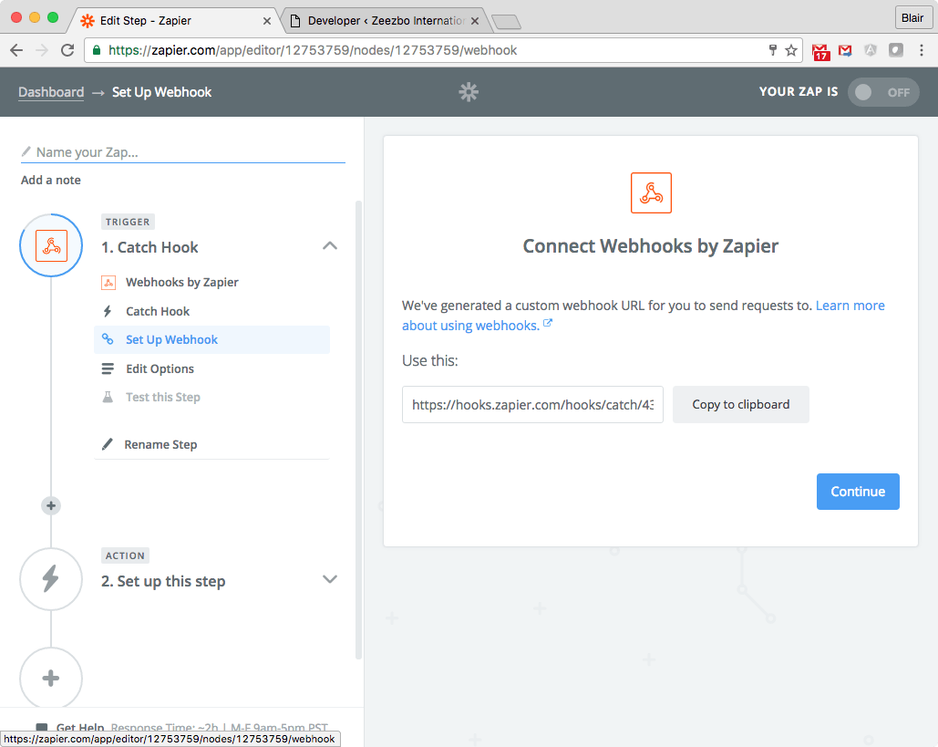Viewport: 938px width, 747px height.
Task: Click the left sidebar scrollbar
Action: pos(359,430)
